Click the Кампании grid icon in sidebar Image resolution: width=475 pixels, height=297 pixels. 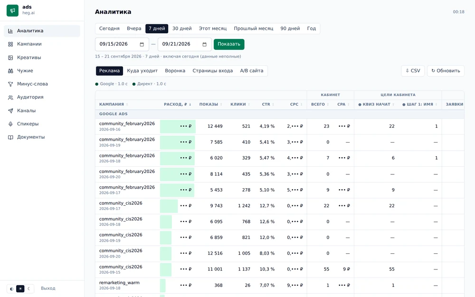(x=10, y=44)
